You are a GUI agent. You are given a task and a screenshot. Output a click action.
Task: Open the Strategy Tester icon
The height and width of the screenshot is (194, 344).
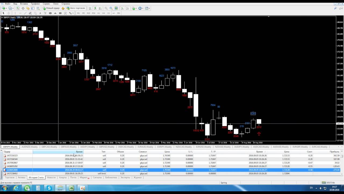pyautogui.click(x=38, y=8)
